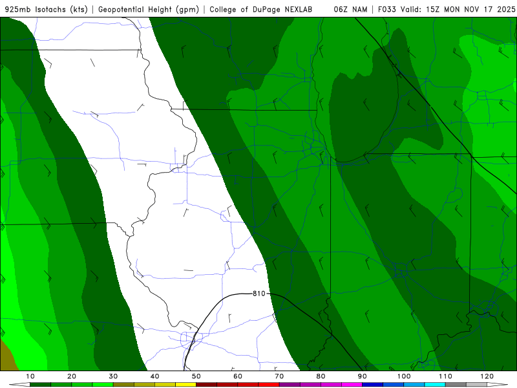Click the magenta 85-90 kt legend swatch

pos(352,385)
